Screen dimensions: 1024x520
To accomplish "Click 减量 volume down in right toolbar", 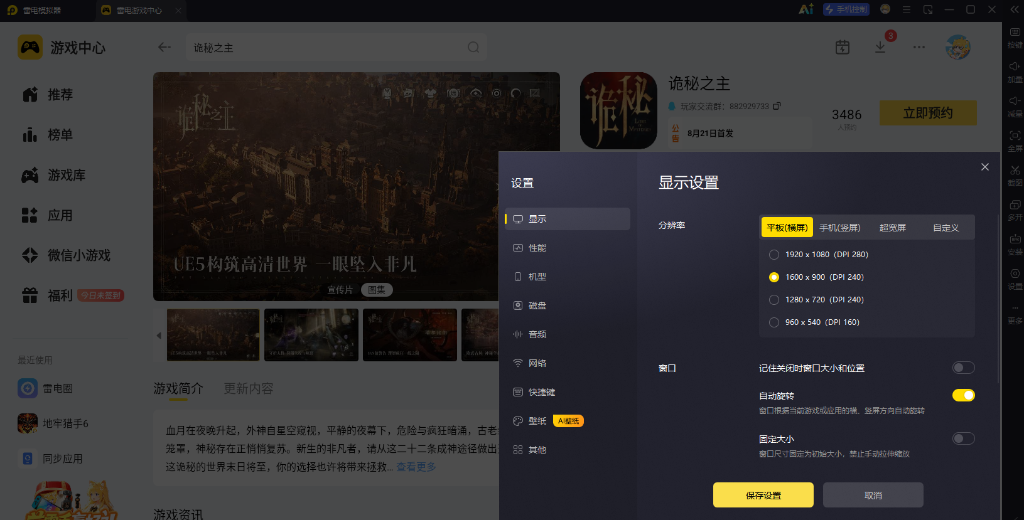I will coord(1015,107).
